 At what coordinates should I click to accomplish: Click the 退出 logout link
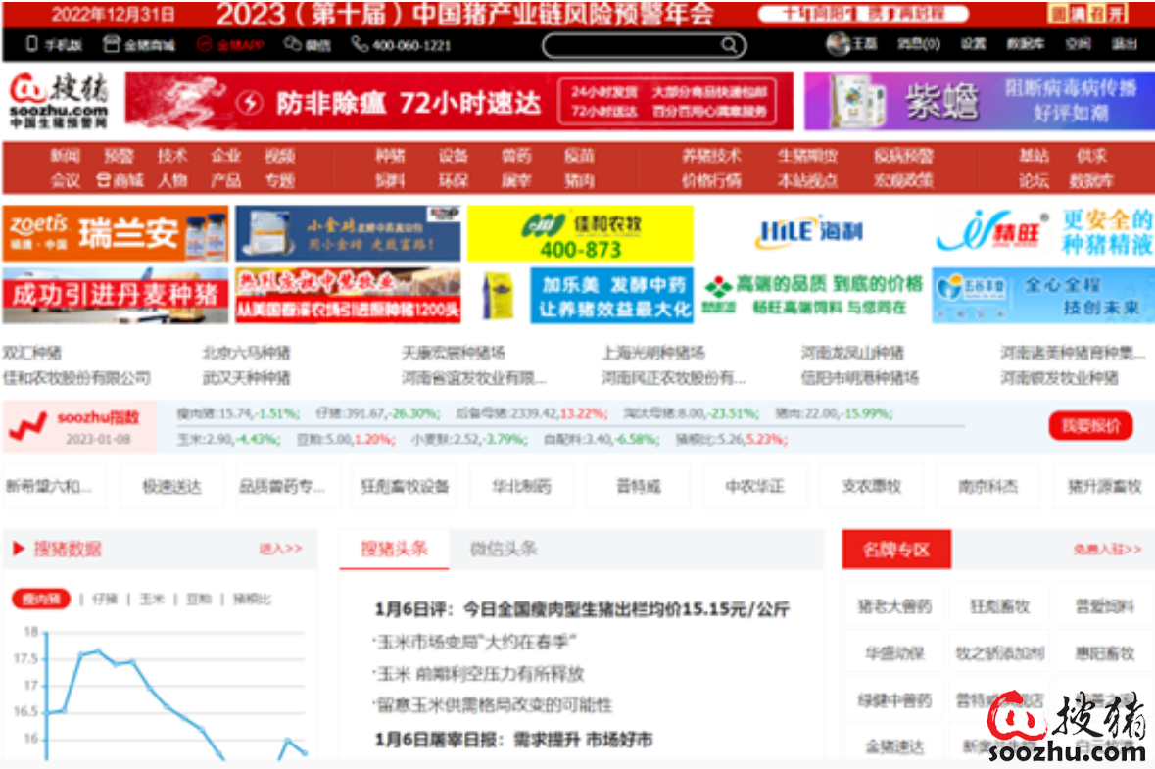click(1124, 44)
